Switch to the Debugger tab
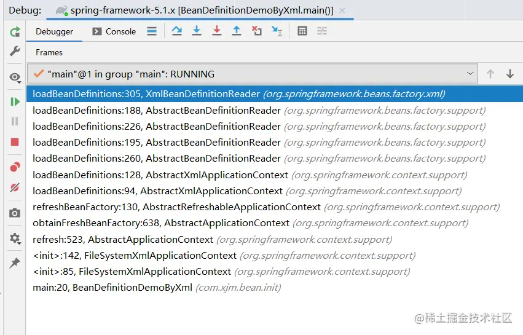 pyautogui.click(x=54, y=32)
